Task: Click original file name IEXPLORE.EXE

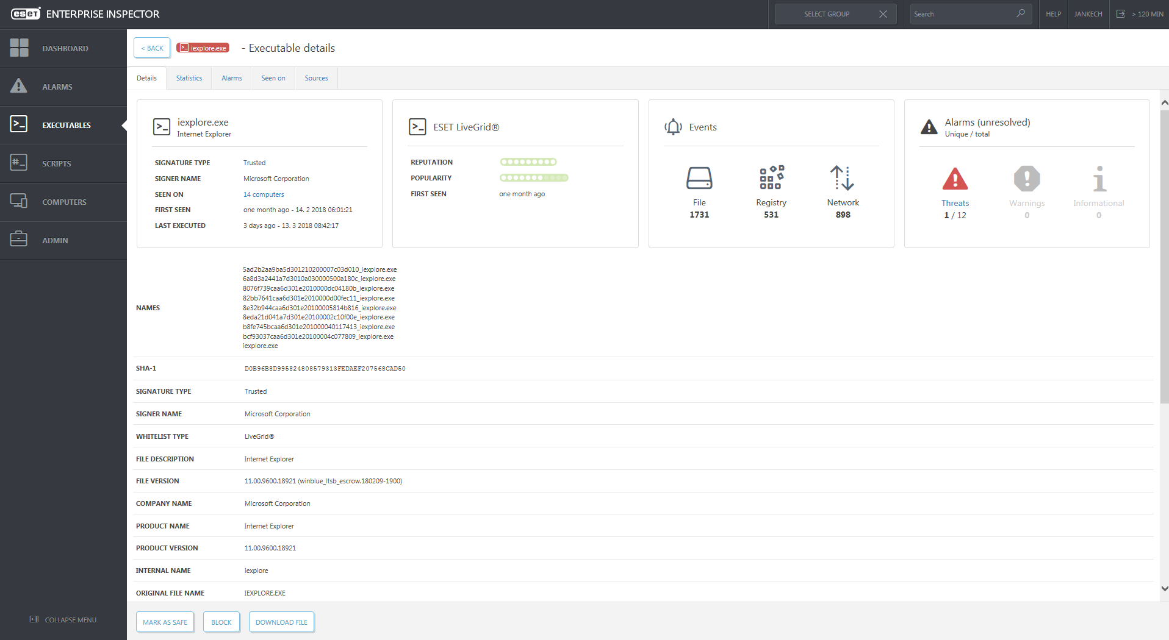Action: click(265, 593)
